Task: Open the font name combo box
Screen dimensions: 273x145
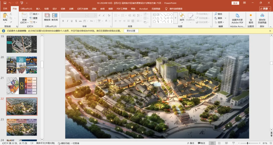Action: pos(74,16)
